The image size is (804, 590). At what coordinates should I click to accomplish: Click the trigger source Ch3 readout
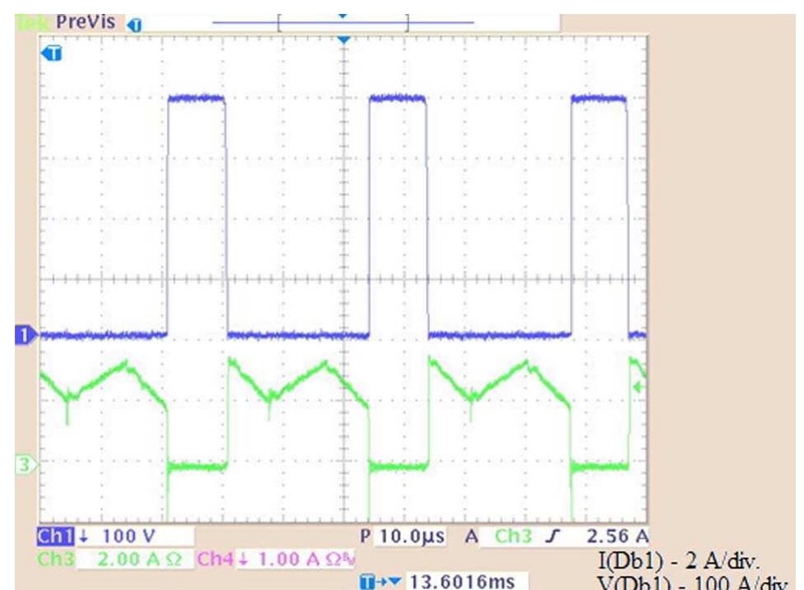513,537
